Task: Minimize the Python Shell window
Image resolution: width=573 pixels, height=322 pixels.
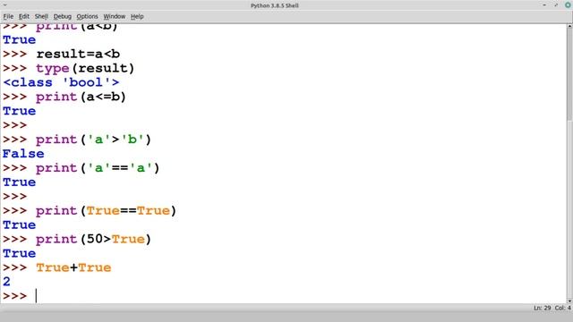Action: (544, 5)
